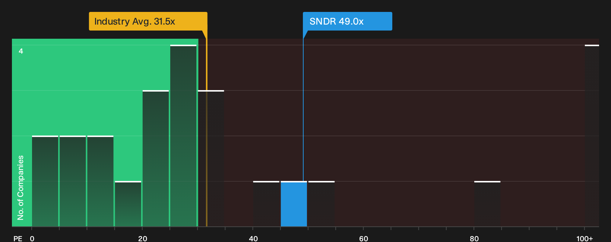Click the x-axis label 80

click(x=474, y=238)
